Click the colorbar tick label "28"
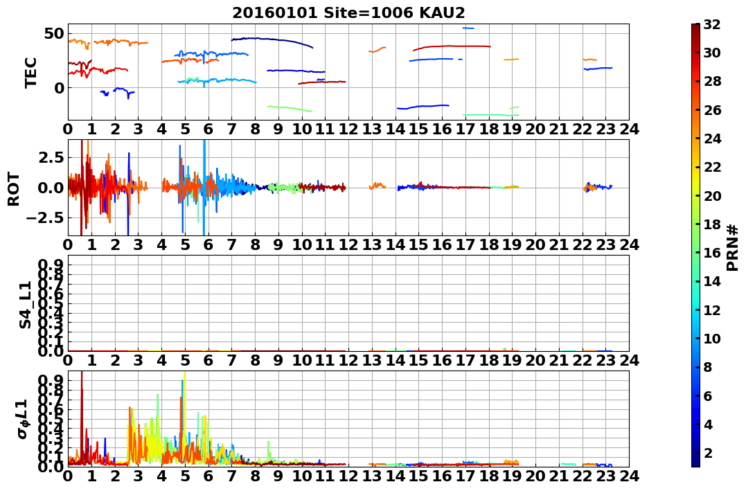Viewport: 746px width, 491px height. pyautogui.click(x=712, y=81)
